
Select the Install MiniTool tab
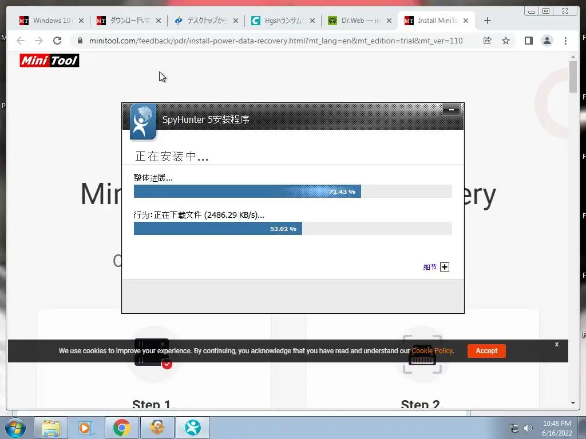(437, 21)
